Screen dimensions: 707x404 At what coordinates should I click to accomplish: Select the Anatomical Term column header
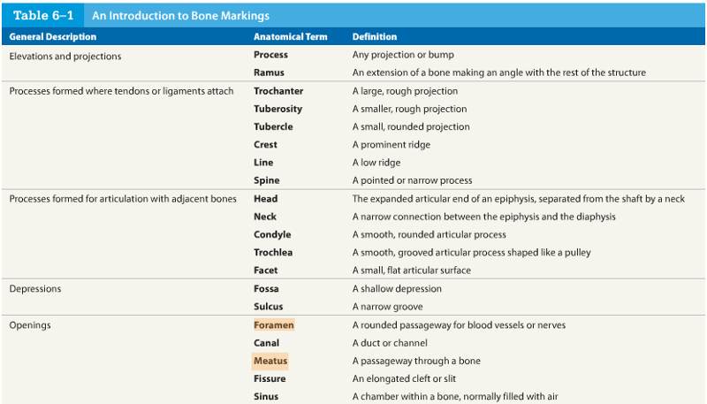[x=290, y=37]
